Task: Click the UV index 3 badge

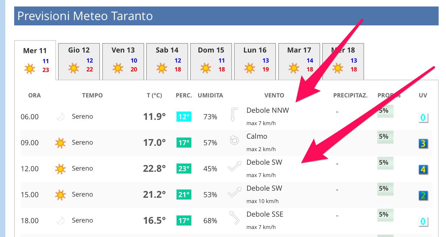Action: point(423,144)
